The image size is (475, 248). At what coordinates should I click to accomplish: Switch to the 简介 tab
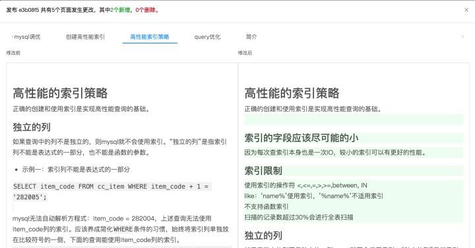click(x=251, y=37)
